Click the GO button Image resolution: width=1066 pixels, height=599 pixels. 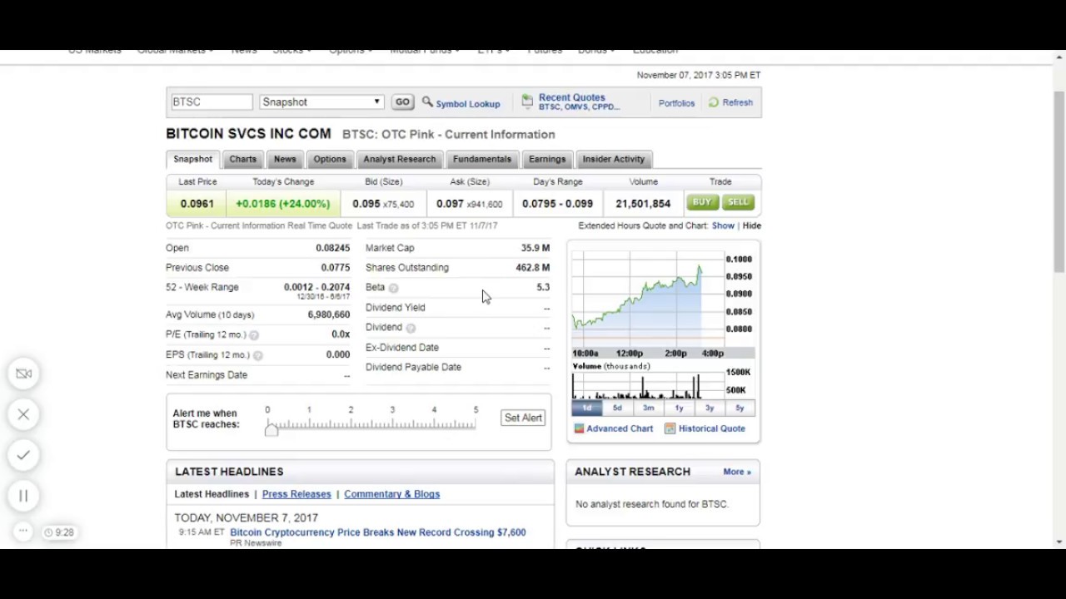pyautogui.click(x=402, y=102)
